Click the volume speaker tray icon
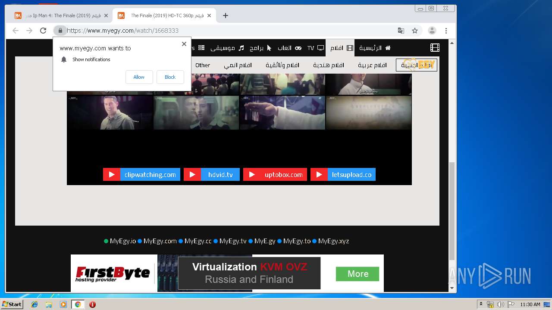Viewport: 552px width, 310px height. [500, 304]
